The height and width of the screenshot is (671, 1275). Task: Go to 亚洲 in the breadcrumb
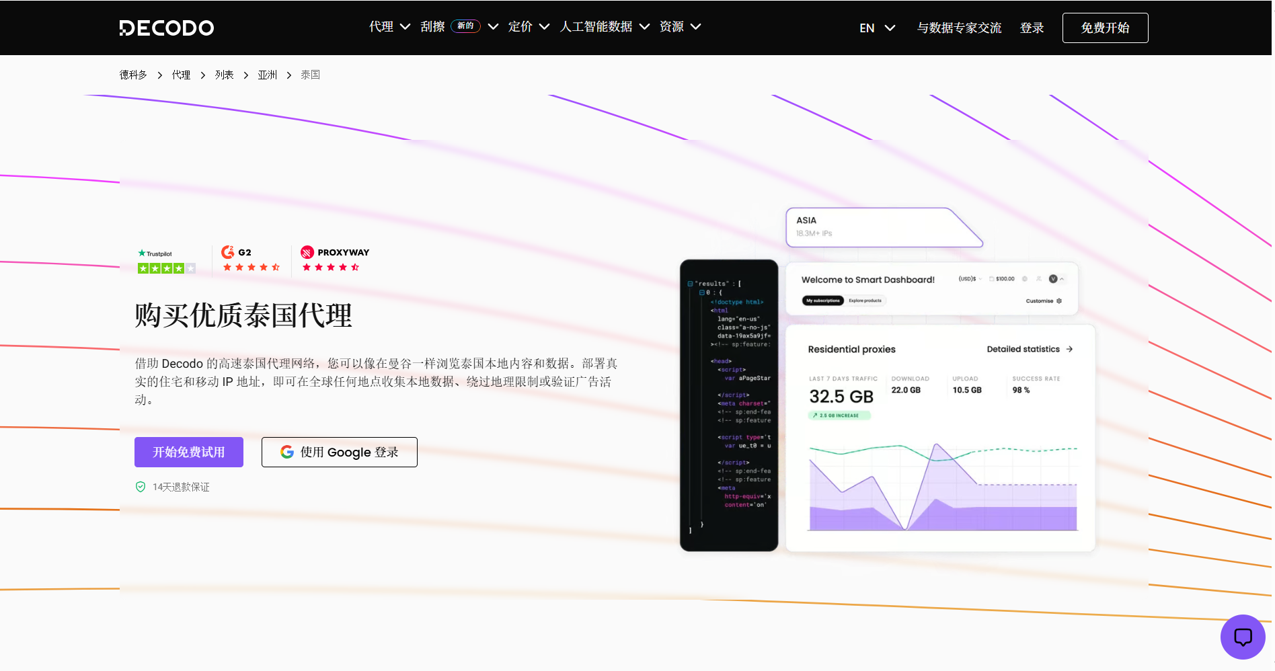[x=267, y=75]
